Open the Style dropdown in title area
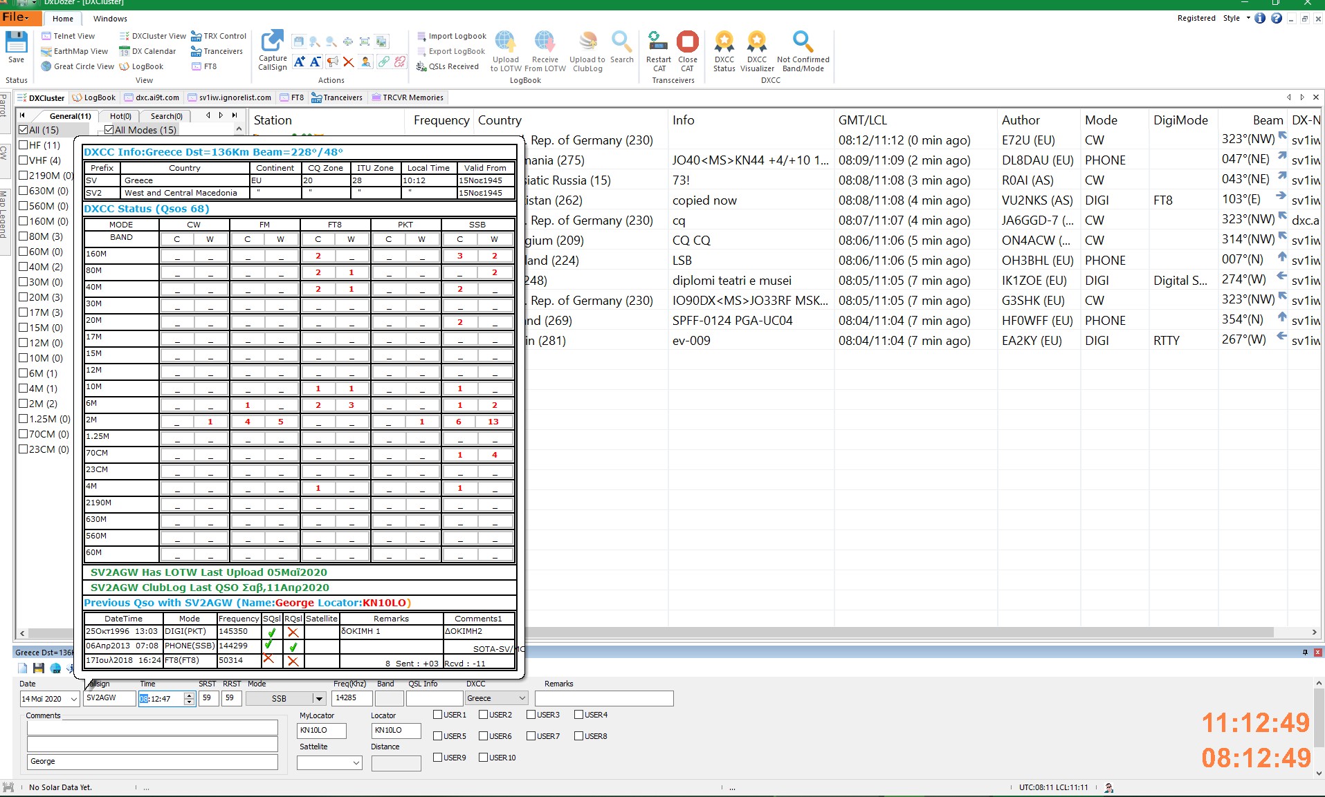 (1236, 19)
